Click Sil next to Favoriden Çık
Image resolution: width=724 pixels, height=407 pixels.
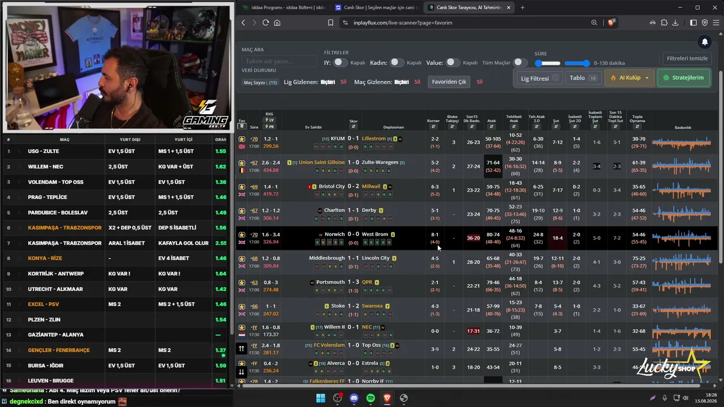pos(480,82)
